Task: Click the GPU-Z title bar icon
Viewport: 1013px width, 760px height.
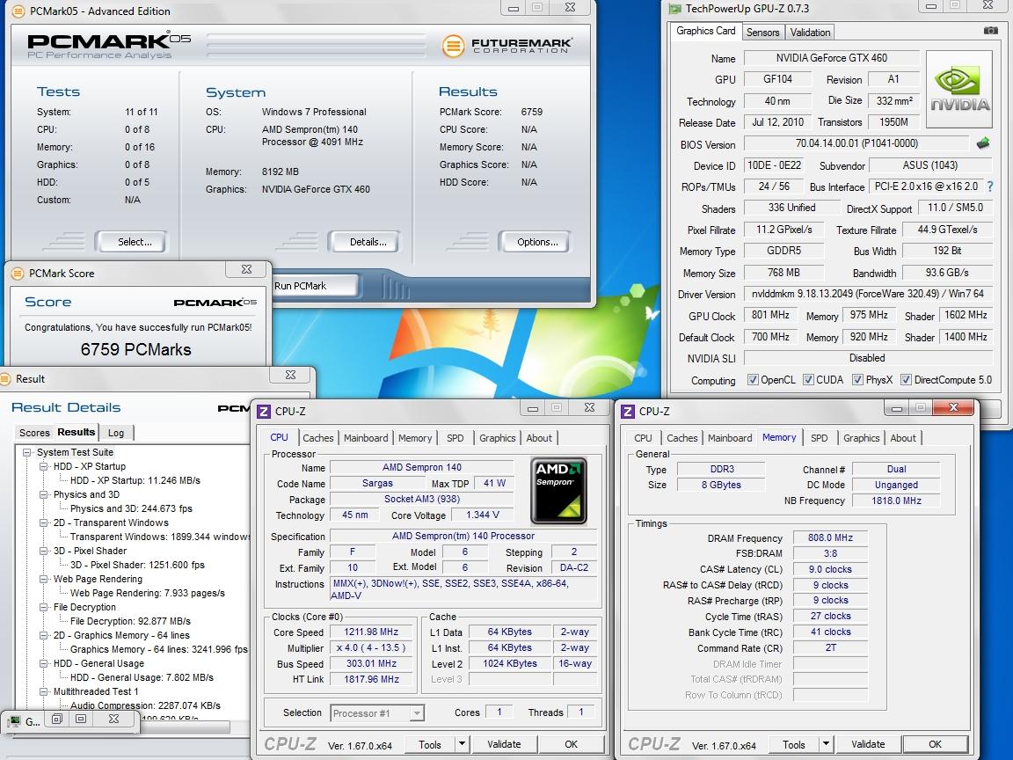Action: 675,9
